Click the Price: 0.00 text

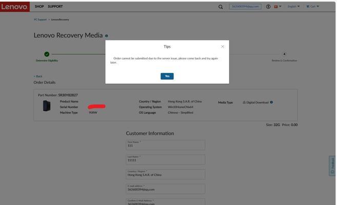click(x=290, y=125)
